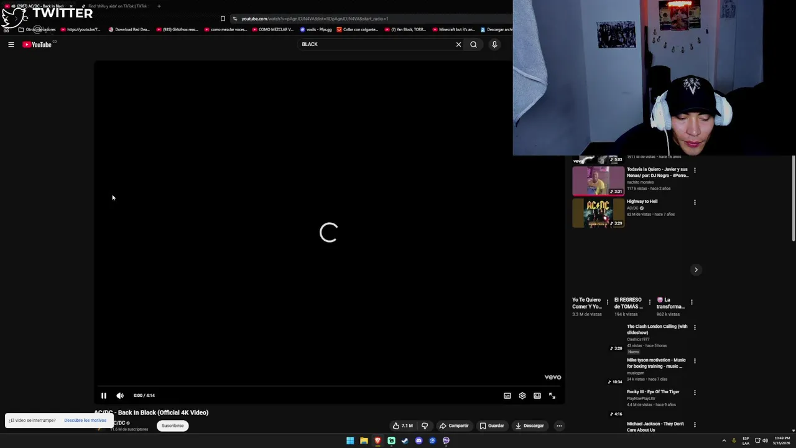Screen dimensions: 796x448
Task: Open options for 'El REGRESO de TOMÁS' short
Action: 650,302
